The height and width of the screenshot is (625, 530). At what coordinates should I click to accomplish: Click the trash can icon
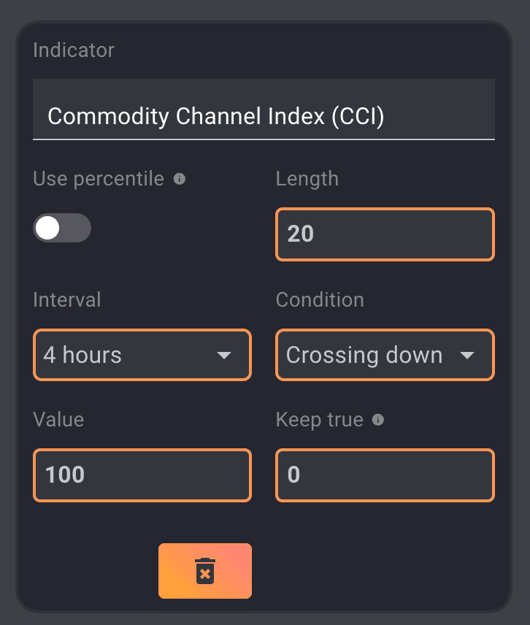coord(205,571)
